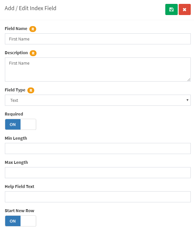Screen dimensions: 194x234
Task: Toggle the Required switch off
Action: pyautogui.click(x=21, y=124)
